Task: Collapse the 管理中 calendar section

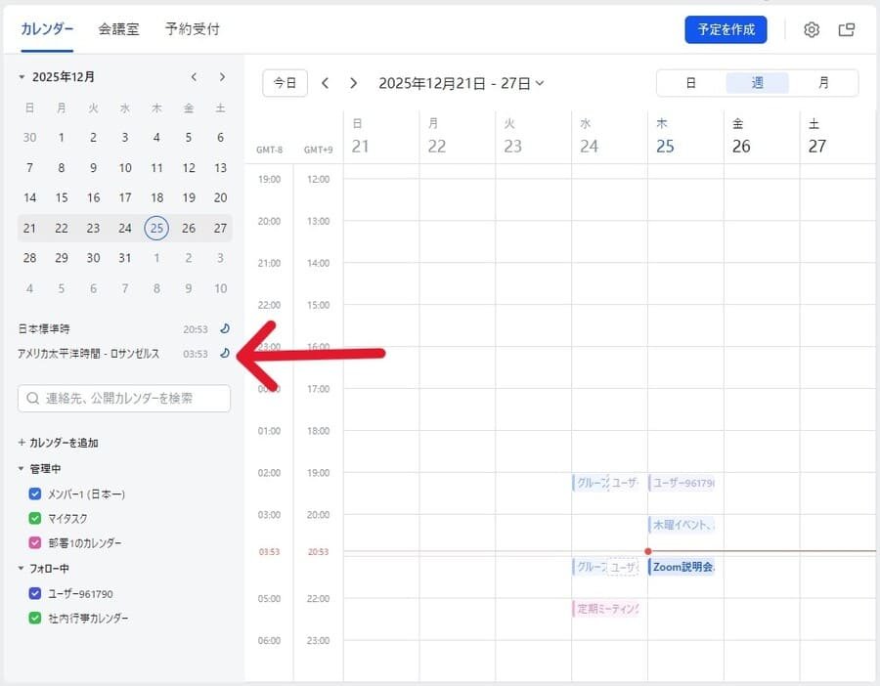Action: [22, 469]
